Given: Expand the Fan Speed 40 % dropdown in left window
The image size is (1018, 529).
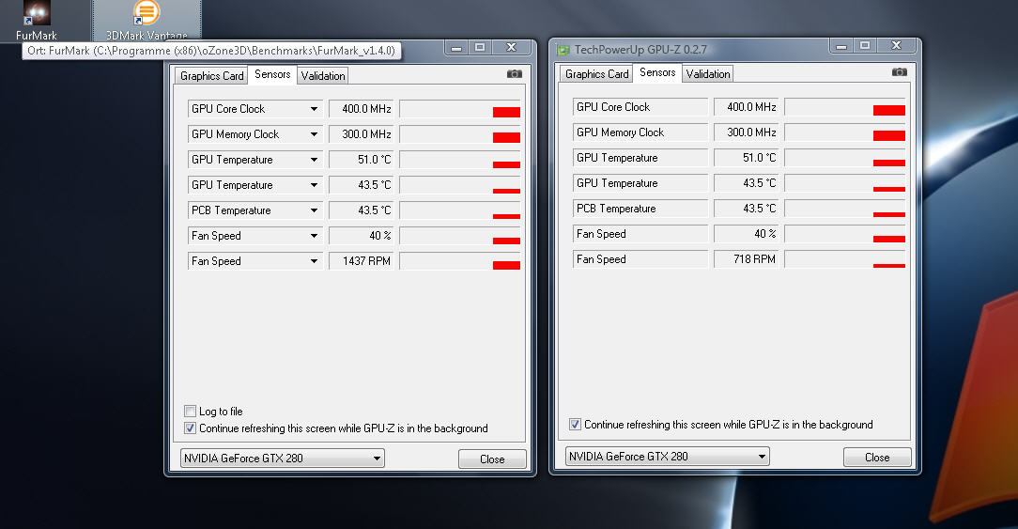Looking at the screenshot, I should coord(314,235).
